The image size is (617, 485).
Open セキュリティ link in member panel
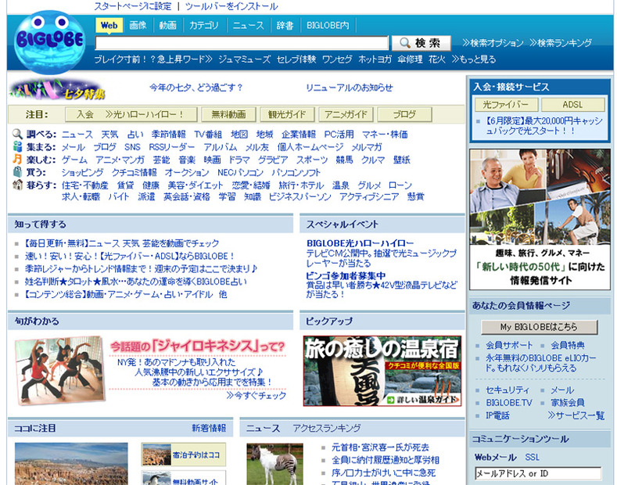[508, 390]
